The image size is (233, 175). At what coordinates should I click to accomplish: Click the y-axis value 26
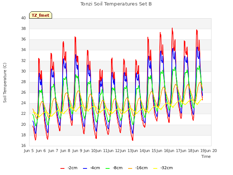(x=23, y=93)
